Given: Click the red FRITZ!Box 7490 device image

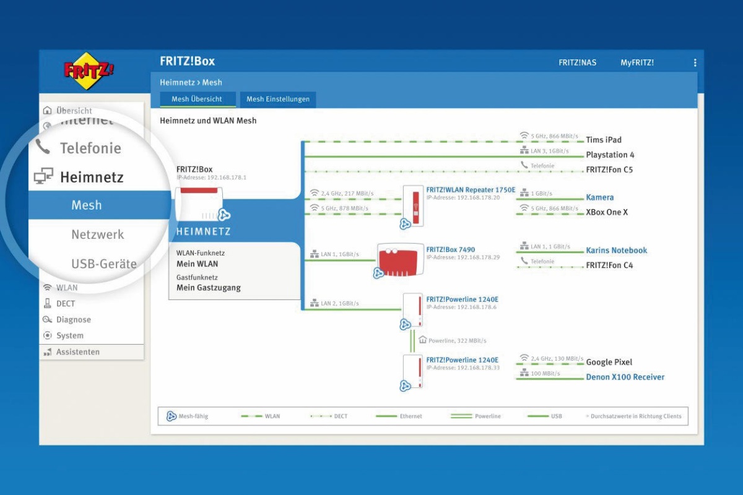Looking at the screenshot, I should click(400, 259).
